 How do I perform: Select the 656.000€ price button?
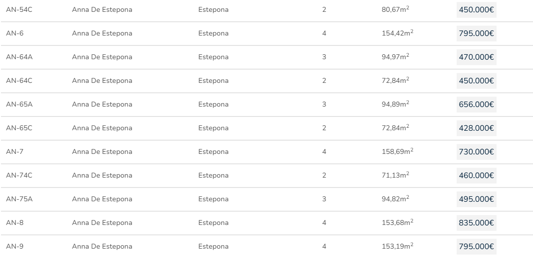[x=476, y=105]
